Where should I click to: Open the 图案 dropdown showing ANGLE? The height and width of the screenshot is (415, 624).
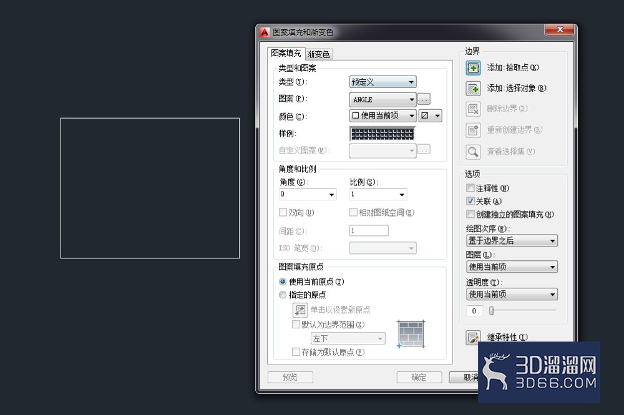tap(383, 99)
